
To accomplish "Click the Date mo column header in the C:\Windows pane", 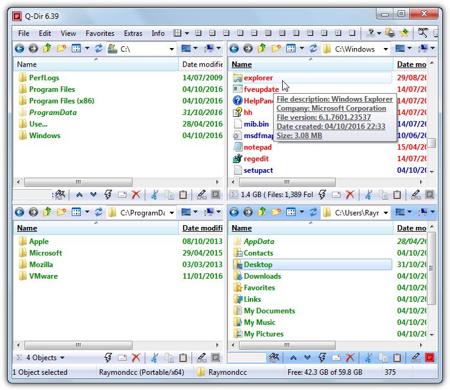I will click(410, 64).
